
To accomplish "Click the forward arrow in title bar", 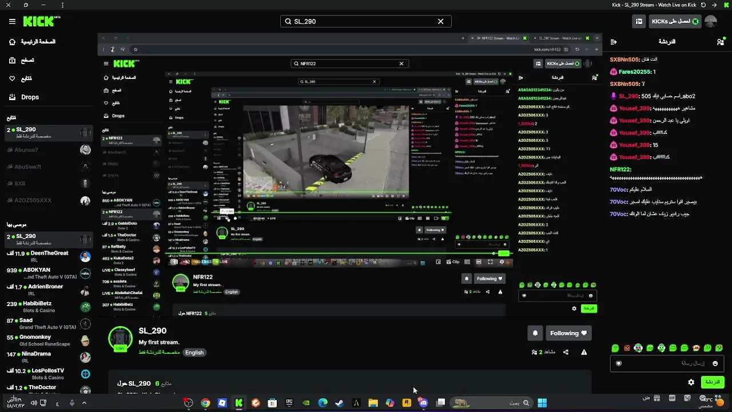I will [714, 5].
